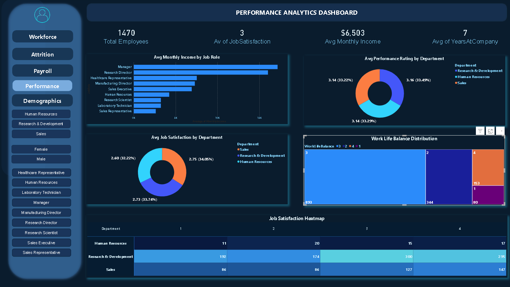Open filter icon above Work Life Balance chart
This screenshot has height=287, width=510.
(x=480, y=131)
